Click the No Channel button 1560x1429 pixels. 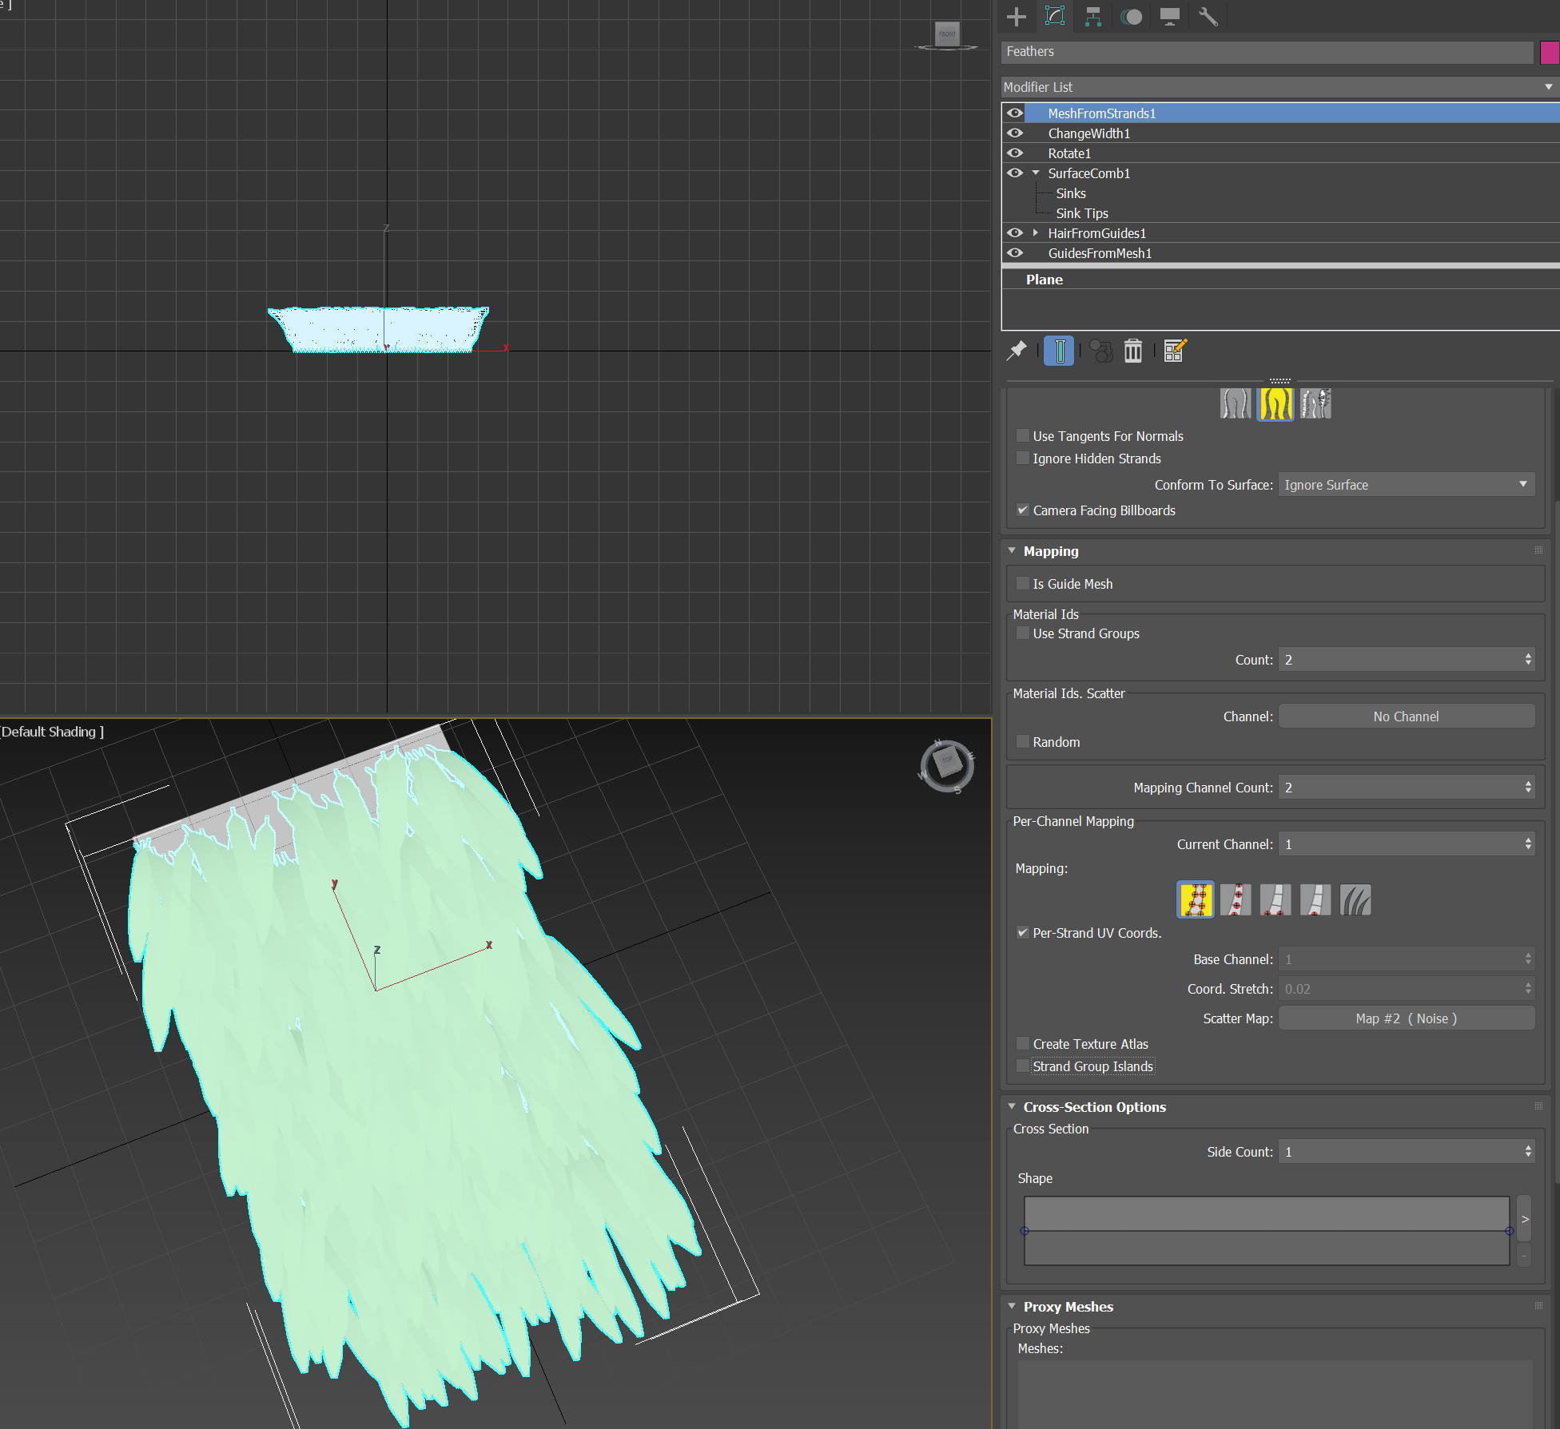(1406, 716)
